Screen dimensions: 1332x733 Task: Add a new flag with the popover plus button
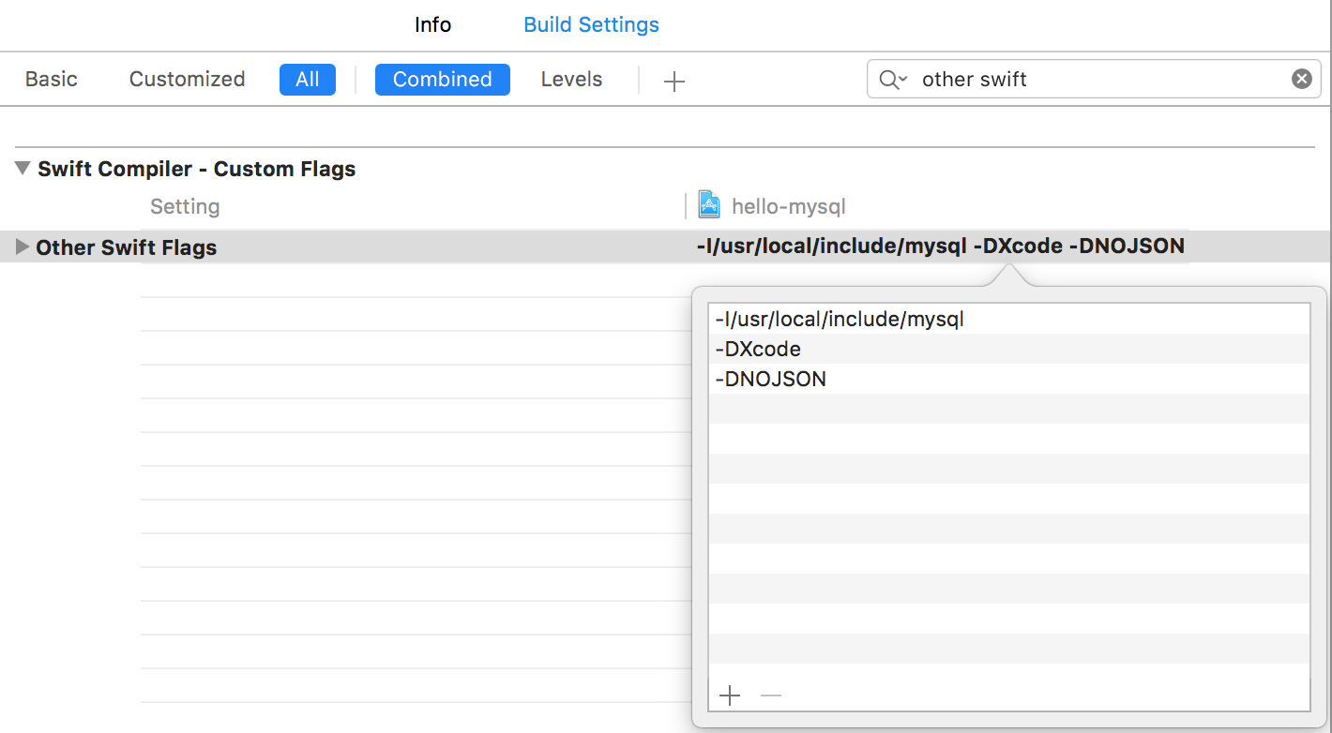729,696
